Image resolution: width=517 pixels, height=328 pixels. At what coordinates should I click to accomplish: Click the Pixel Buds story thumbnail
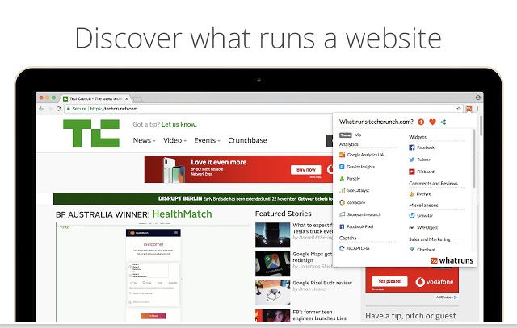click(273, 293)
